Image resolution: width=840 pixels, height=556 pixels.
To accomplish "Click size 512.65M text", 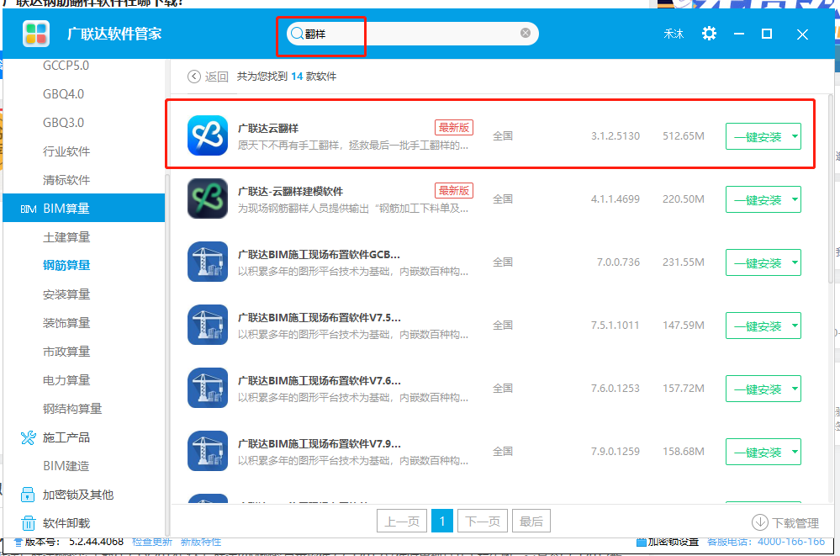I will point(684,136).
